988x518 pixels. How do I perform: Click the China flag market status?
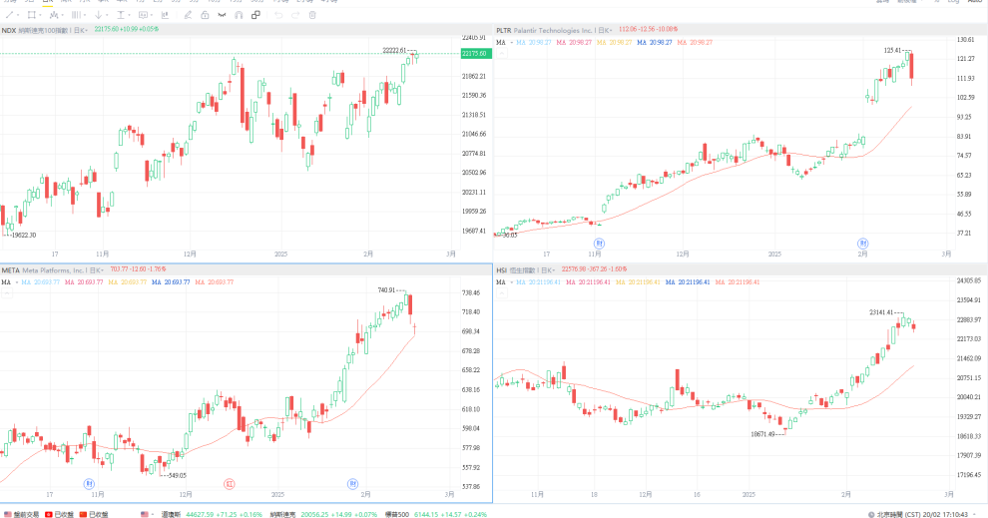click(x=93, y=514)
